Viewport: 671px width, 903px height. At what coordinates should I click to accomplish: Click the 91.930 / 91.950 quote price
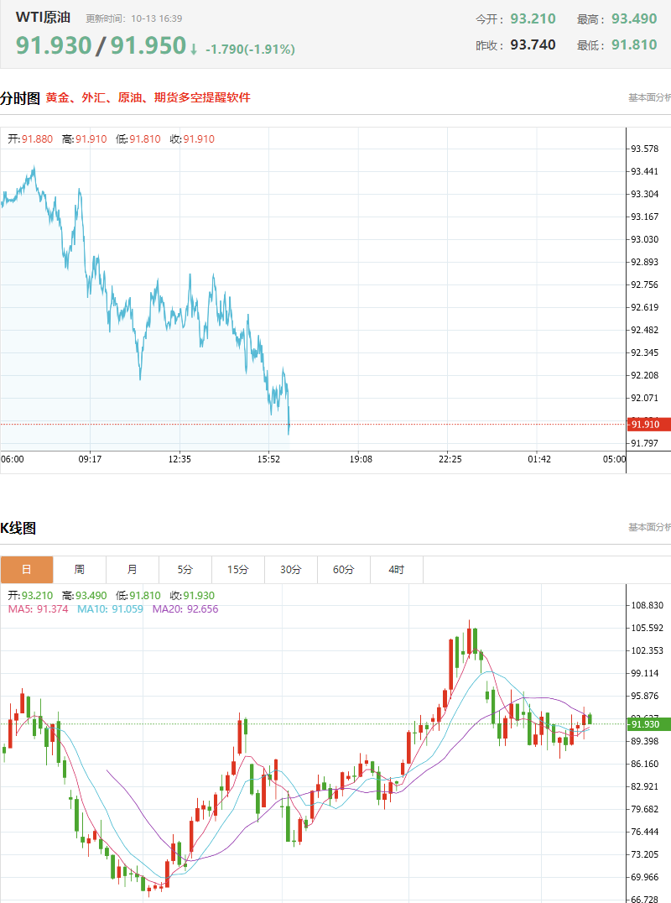point(101,45)
